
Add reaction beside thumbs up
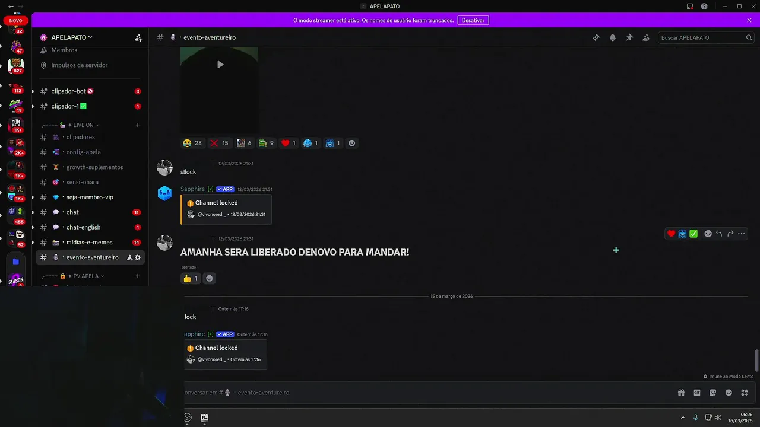[x=209, y=278]
